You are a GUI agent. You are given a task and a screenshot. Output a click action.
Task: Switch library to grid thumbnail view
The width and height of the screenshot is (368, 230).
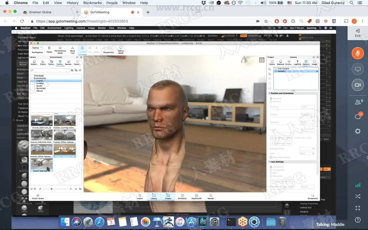point(35,189)
